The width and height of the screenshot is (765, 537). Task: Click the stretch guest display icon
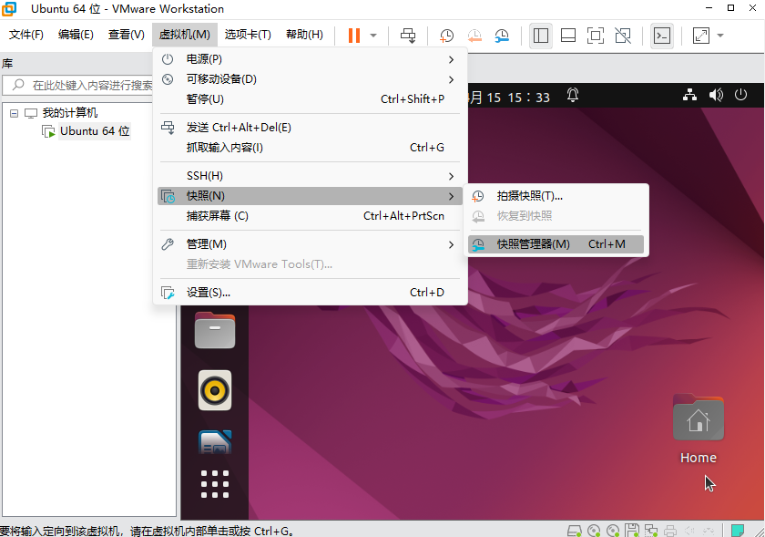pyautogui.click(x=701, y=36)
